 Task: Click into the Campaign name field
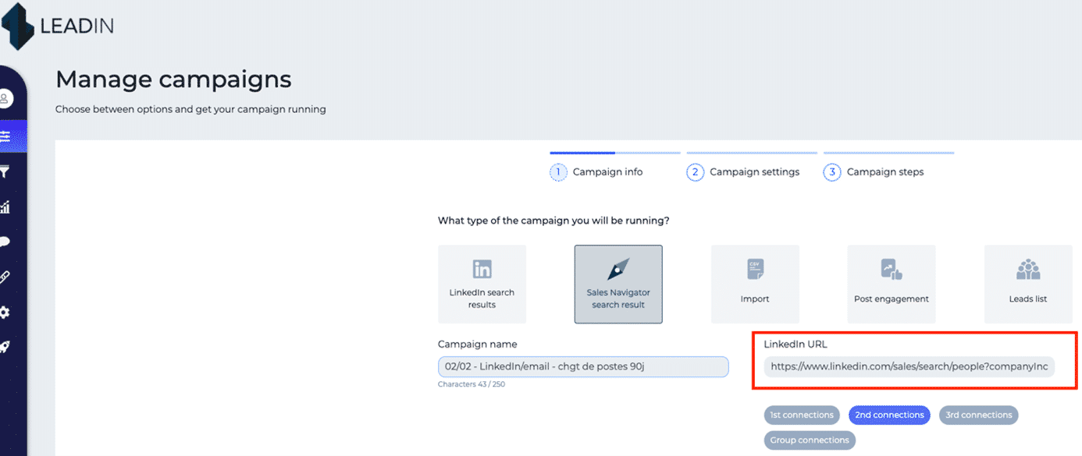583,367
